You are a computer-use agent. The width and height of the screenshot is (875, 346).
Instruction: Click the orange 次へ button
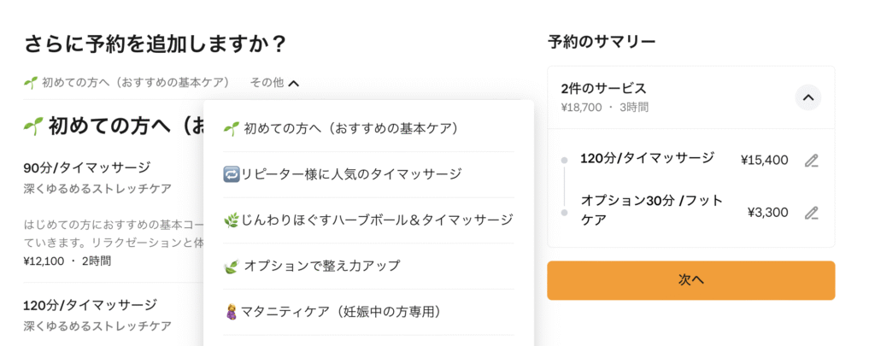pos(690,280)
